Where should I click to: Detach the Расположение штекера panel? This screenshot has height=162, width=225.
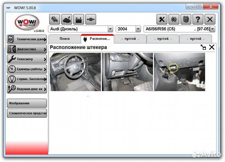[203, 47]
